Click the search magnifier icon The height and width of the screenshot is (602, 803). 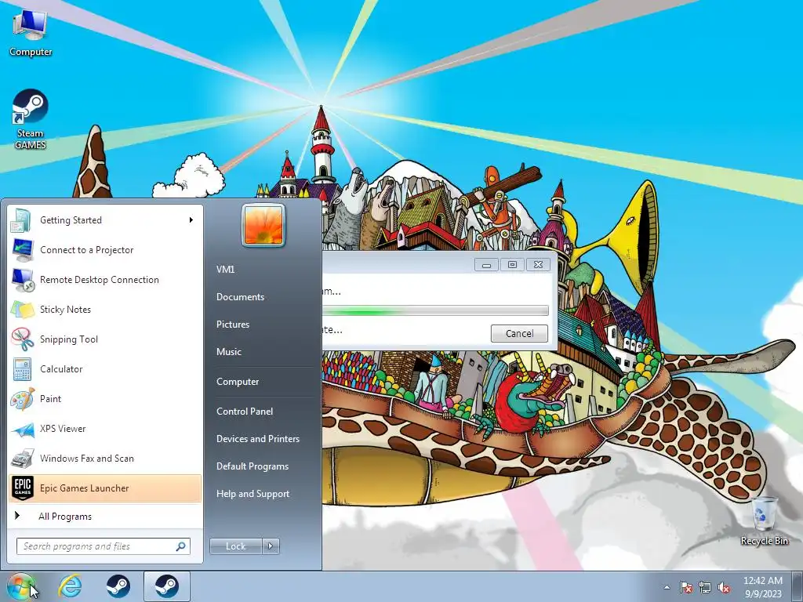(x=181, y=546)
